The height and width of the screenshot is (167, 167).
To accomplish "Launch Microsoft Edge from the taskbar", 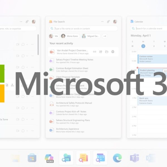I will tap(117, 158).
